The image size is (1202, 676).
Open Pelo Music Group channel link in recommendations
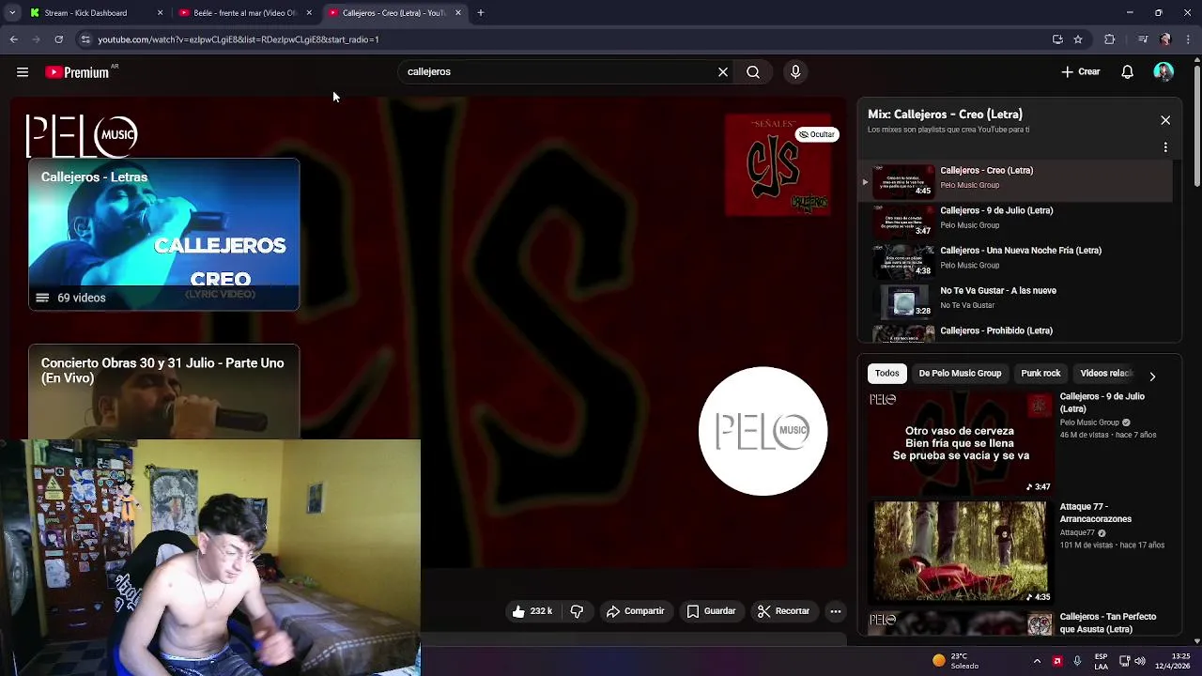[x=1089, y=423]
